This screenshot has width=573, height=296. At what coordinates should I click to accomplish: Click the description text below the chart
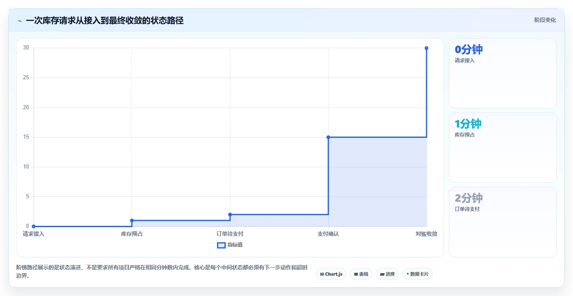(161, 272)
